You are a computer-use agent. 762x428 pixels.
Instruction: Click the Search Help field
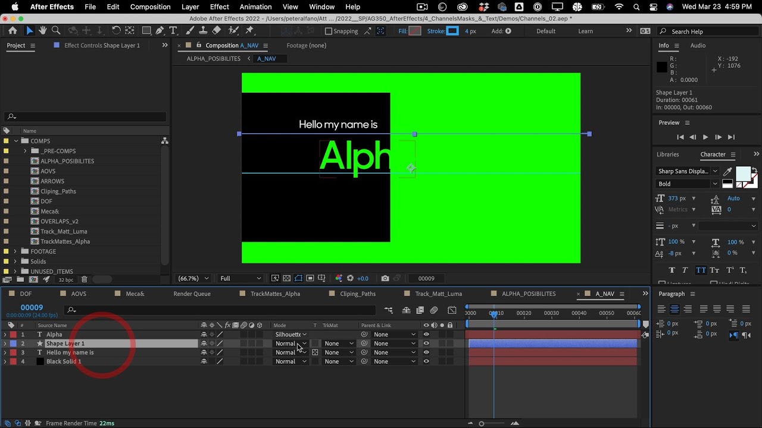[x=708, y=32]
